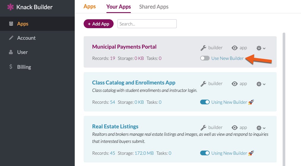The image size is (301, 166).
Task: Open builder wrench for Class Catalog app
Action: pyautogui.click(x=203, y=84)
